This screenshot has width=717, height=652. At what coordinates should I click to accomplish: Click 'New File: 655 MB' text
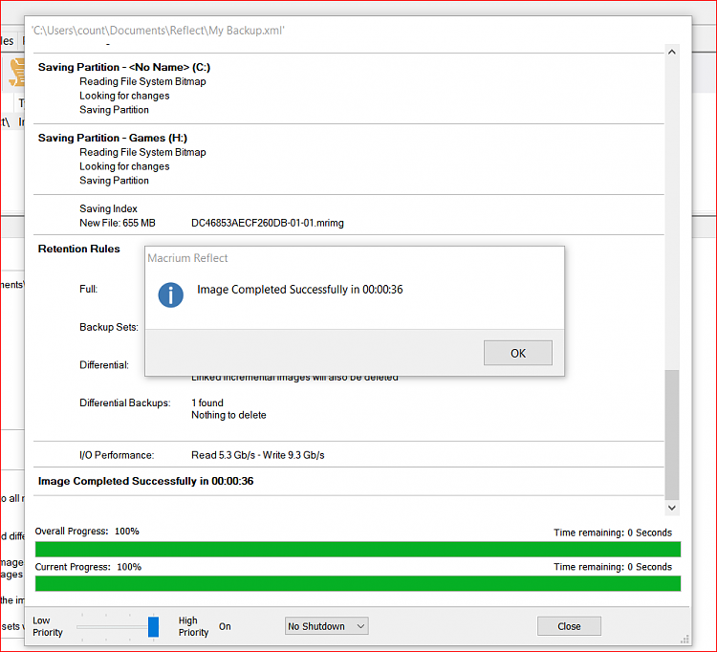(118, 223)
